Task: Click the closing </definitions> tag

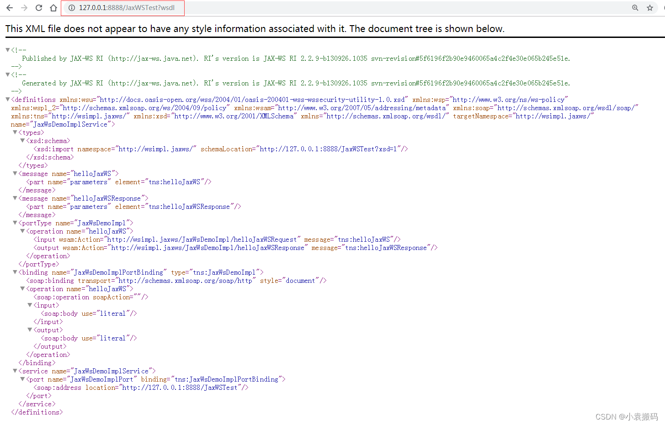Action: tap(37, 412)
